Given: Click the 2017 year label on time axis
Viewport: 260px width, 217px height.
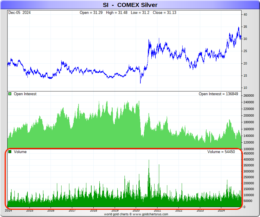Looking at the screenshot, I should pyautogui.click(x=72, y=211).
